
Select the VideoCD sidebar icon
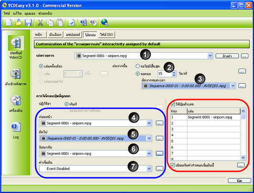point(16,43)
